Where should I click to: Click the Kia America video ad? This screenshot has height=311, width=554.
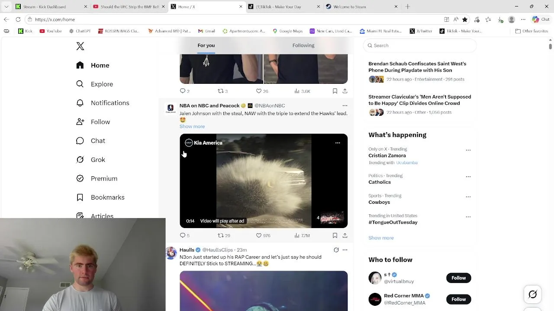tap(264, 181)
